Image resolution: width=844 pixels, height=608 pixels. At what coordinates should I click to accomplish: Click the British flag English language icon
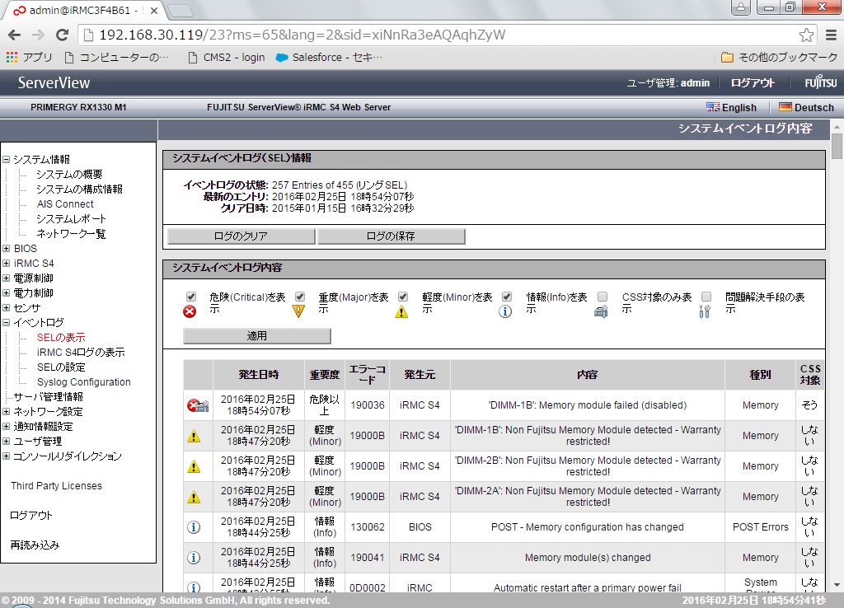[713, 107]
